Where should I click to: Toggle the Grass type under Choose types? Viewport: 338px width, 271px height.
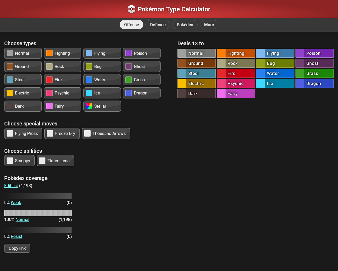coord(142,80)
